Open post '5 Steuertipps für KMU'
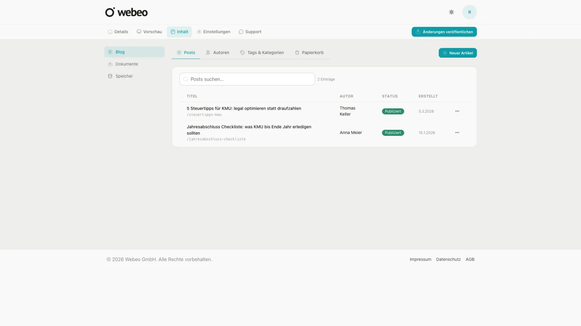 tap(244, 108)
